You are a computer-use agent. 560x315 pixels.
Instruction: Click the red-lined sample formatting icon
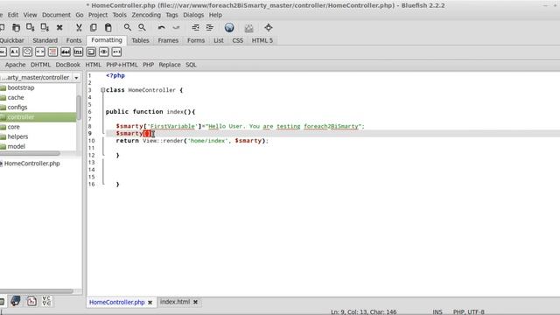(52, 52)
